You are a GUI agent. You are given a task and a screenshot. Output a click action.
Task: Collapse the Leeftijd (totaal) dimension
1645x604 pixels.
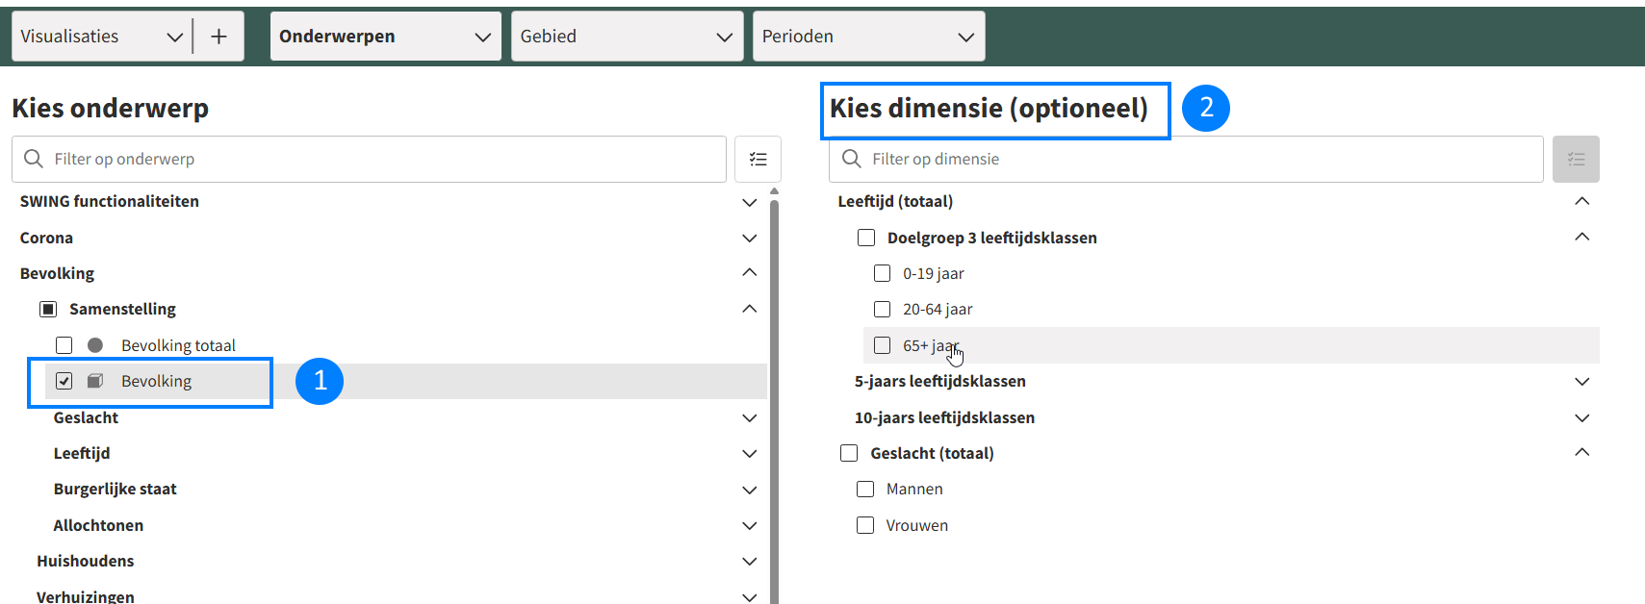1581,201
